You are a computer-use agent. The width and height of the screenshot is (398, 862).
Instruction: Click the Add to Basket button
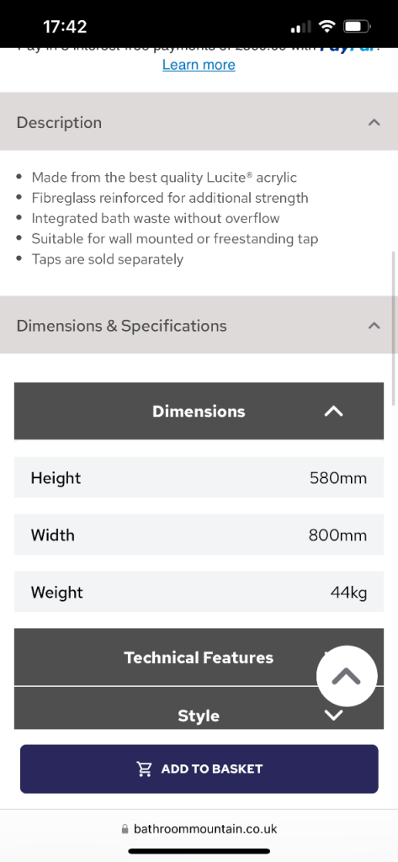(x=199, y=769)
